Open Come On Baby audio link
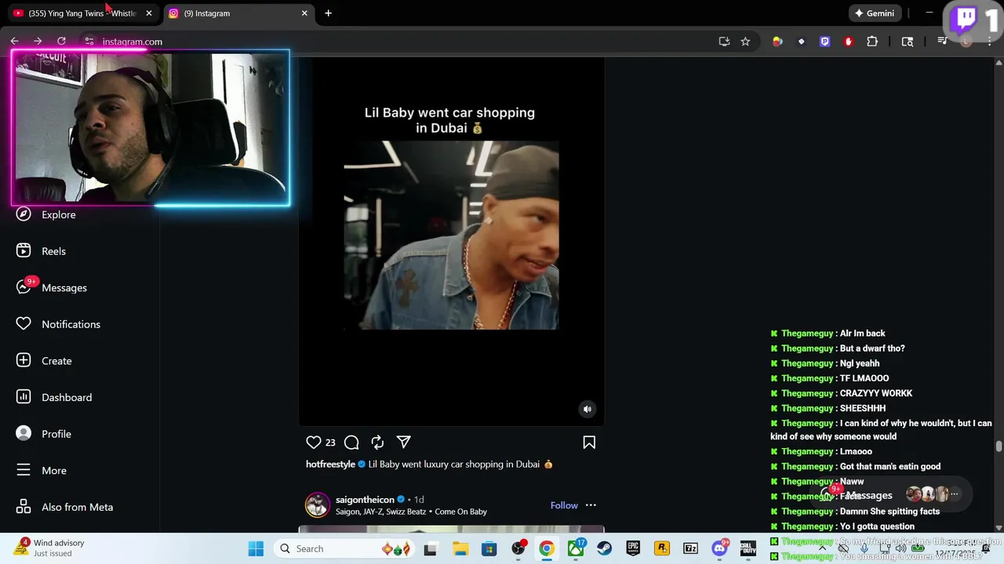 click(460, 512)
